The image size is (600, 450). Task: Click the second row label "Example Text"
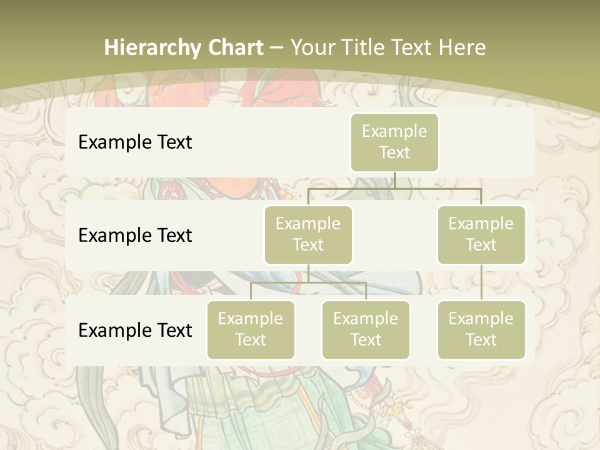(x=135, y=235)
